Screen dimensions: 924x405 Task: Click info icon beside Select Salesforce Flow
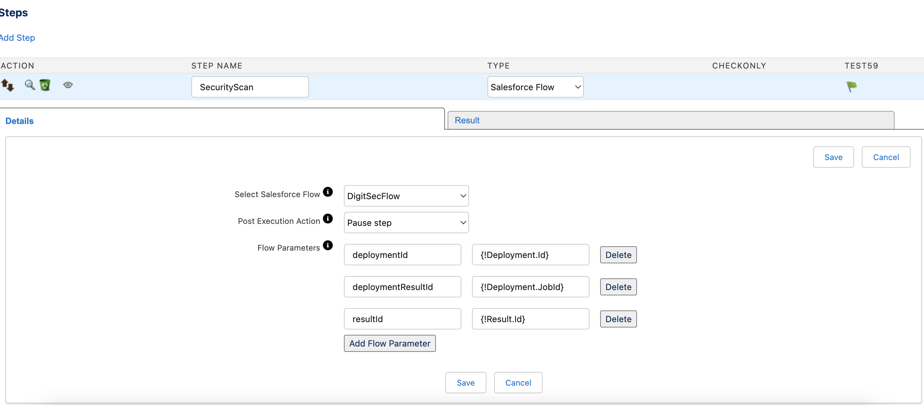pos(328,192)
